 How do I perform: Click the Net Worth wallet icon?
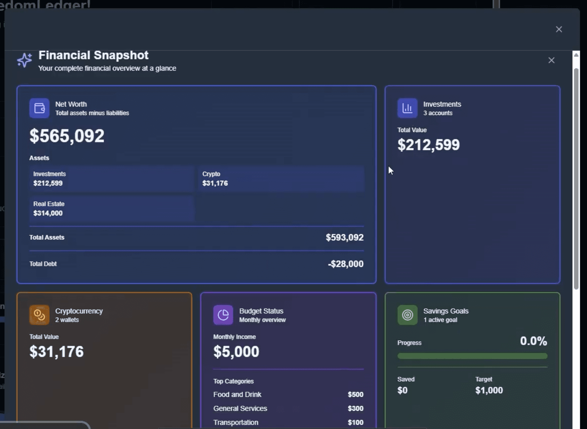coord(39,108)
